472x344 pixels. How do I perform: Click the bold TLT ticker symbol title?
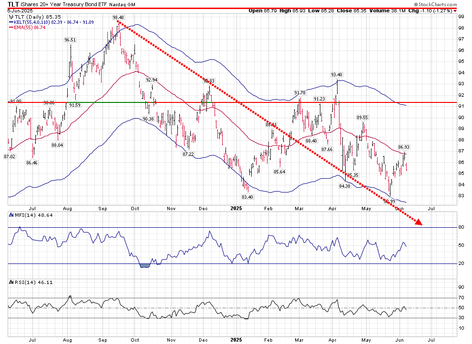point(13,4)
